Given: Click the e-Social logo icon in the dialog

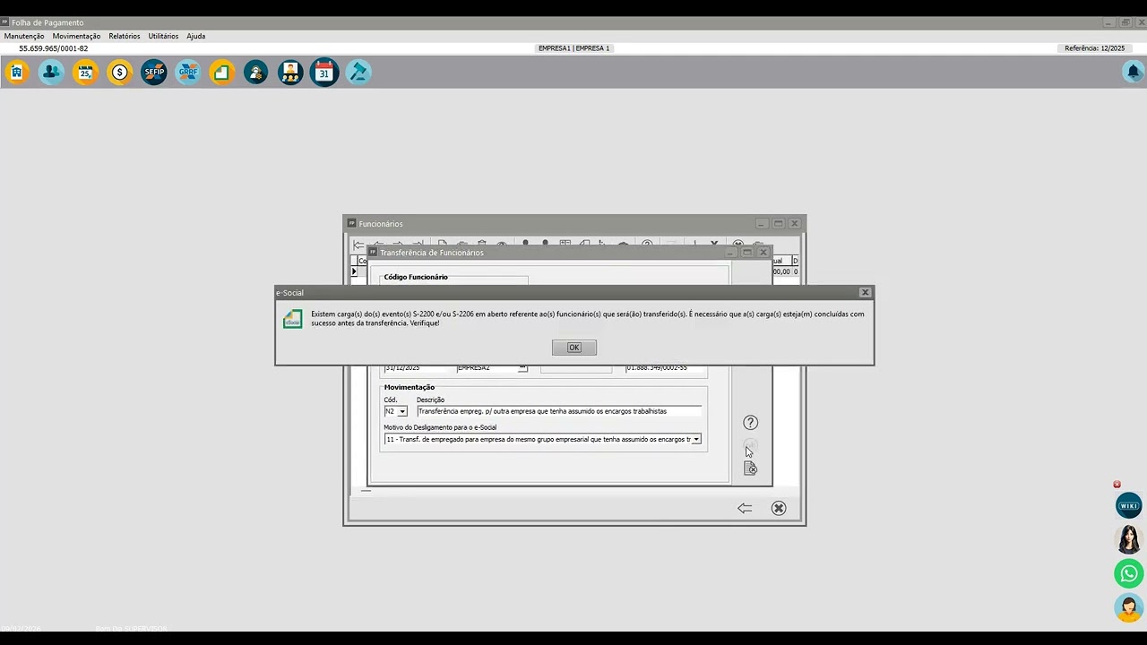Looking at the screenshot, I should pyautogui.click(x=292, y=319).
